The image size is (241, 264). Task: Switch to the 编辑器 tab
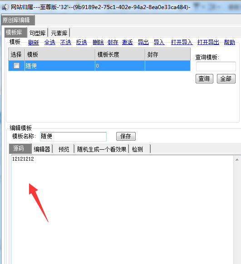(x=42, y=149)
